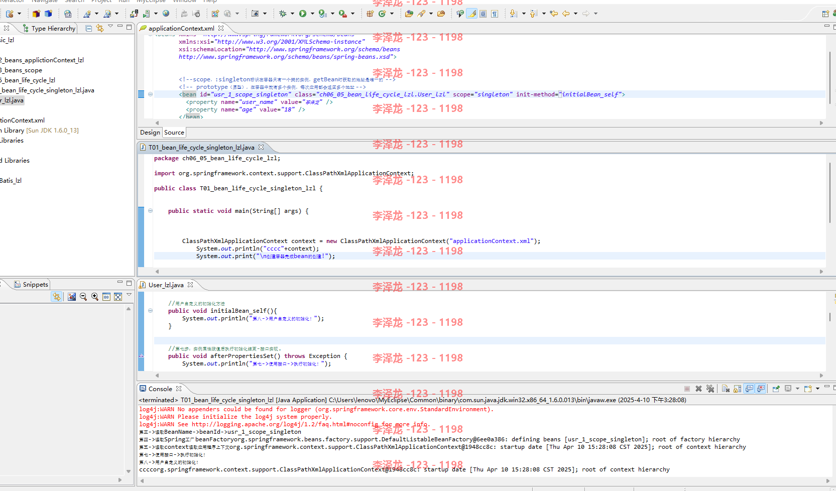Click Pin Console icon
The width and height of the screenshot is (836, 491).
[x=776, y=389]
